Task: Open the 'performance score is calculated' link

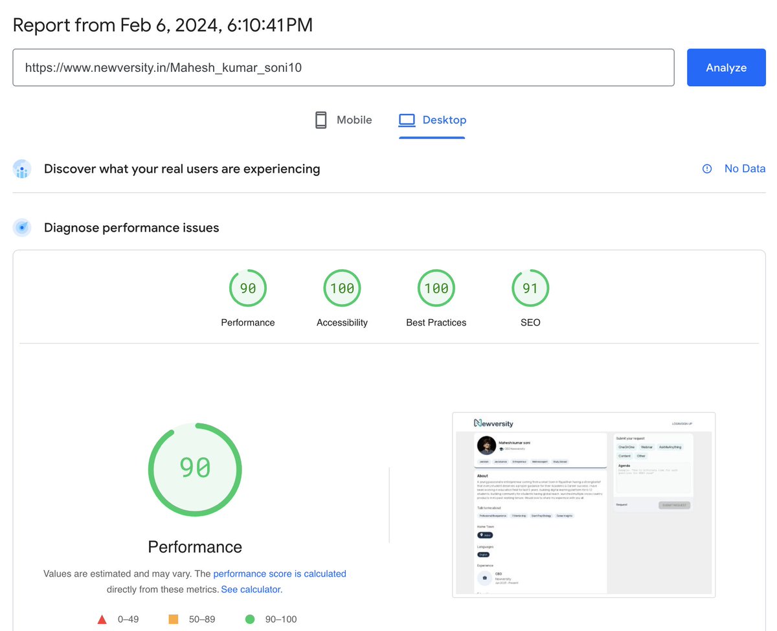Action: (x=280, y=573)
